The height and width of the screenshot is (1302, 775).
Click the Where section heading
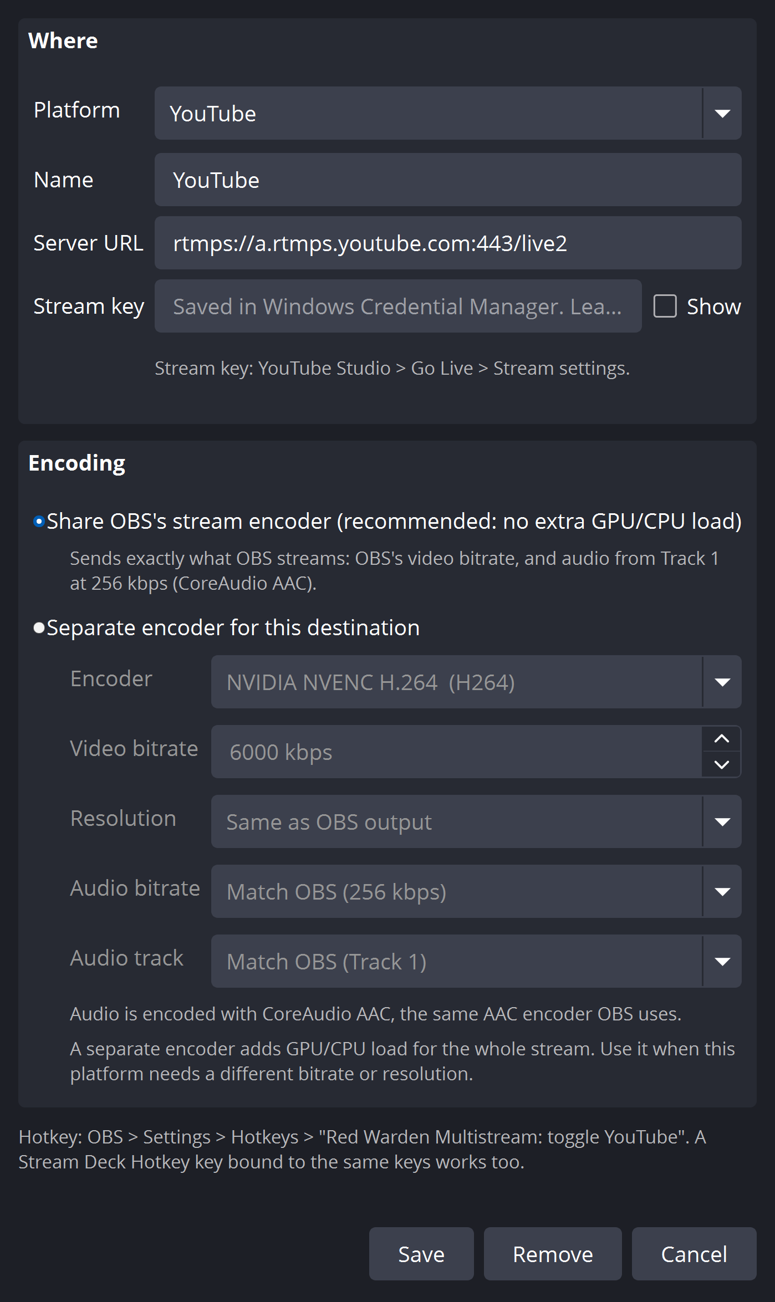tap(63, 40)
